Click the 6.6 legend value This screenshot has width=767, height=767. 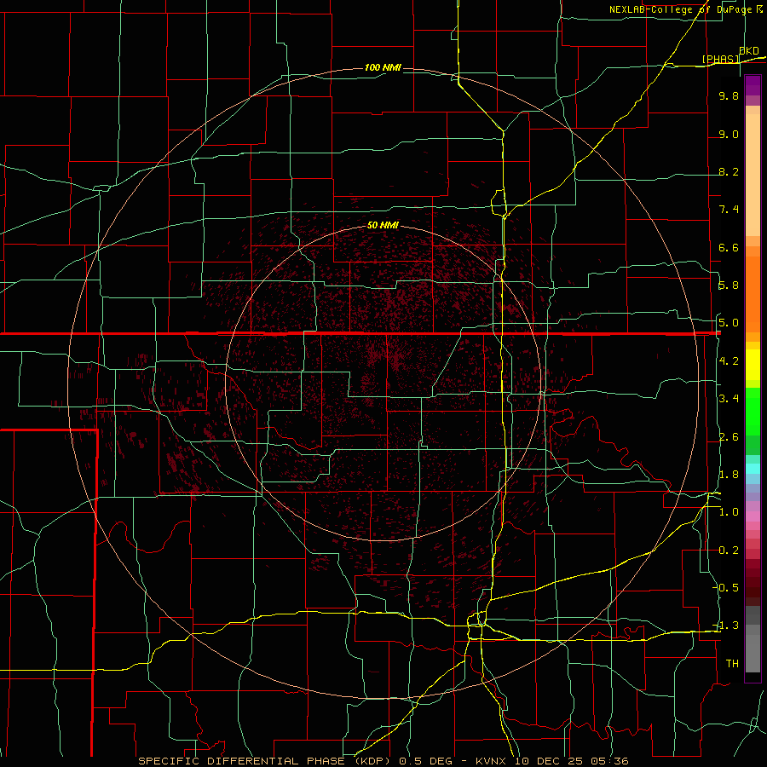click(729, 247)
